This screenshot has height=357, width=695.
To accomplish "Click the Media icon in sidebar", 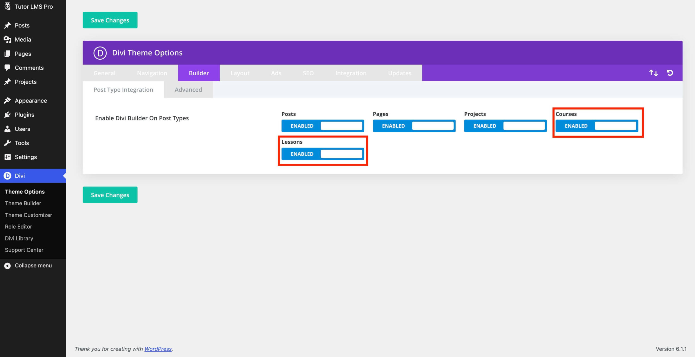I will [x=7, y=40].
